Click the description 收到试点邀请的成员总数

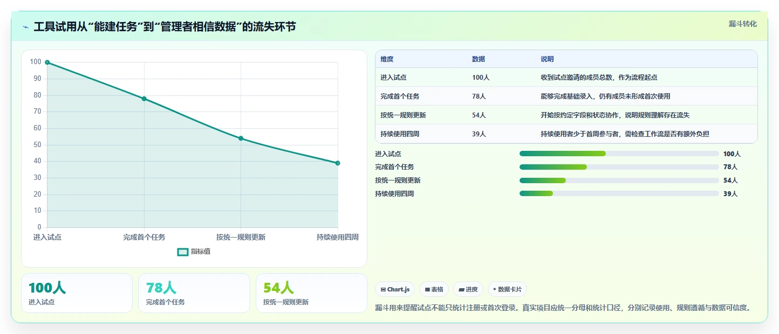click(599, 78)
